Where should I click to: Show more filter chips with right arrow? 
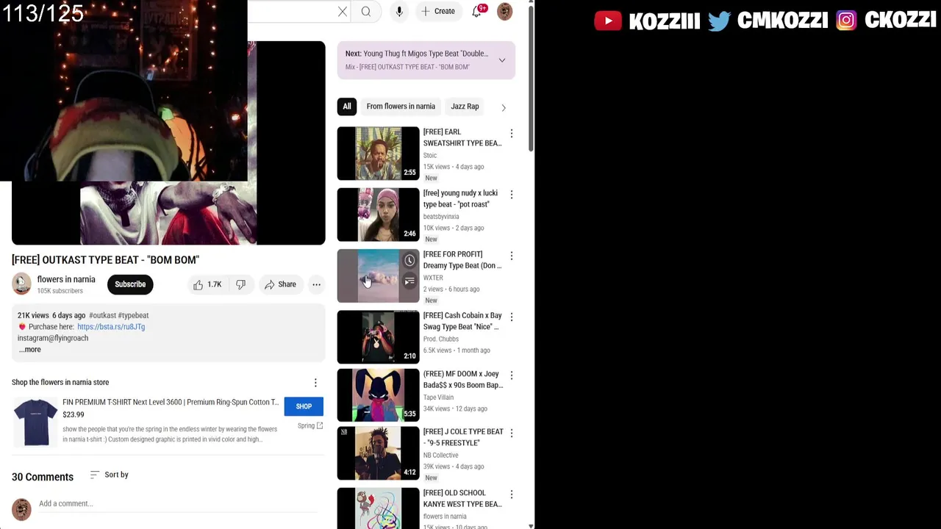(x=504, y=107)
